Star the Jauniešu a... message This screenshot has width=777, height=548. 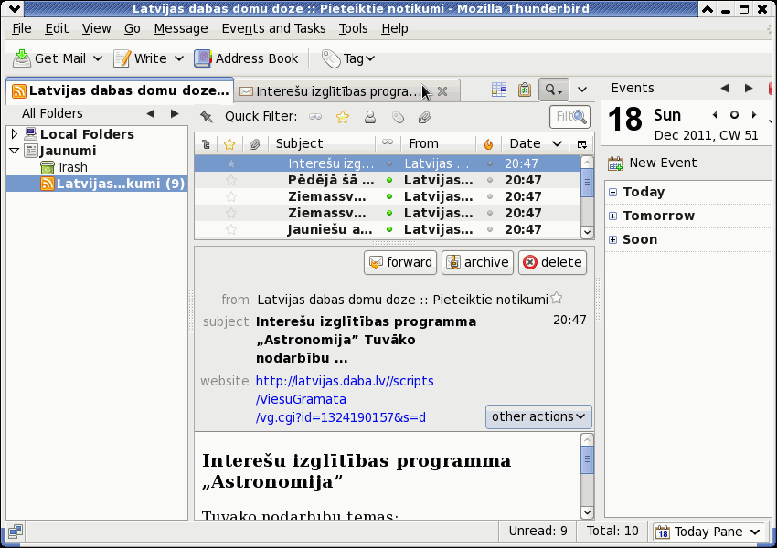pyautogui.click(x=231, y=229)
